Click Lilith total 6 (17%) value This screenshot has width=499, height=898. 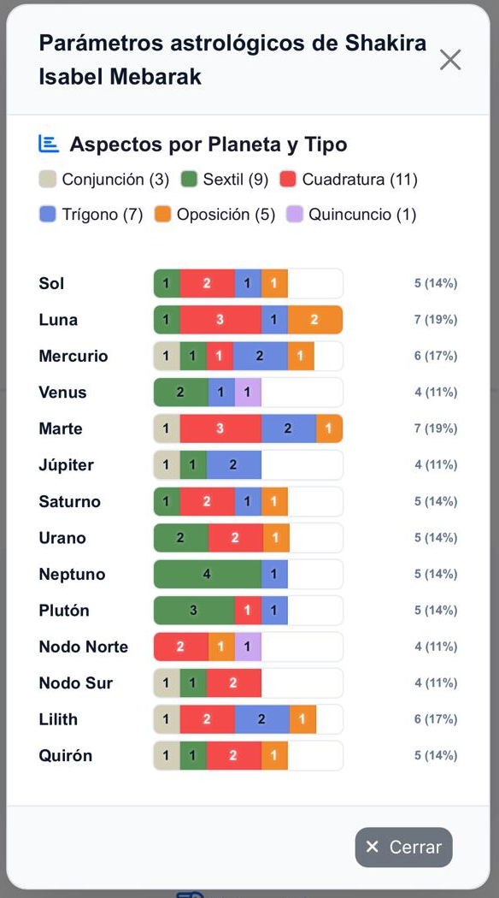click(x=436, y=719)
